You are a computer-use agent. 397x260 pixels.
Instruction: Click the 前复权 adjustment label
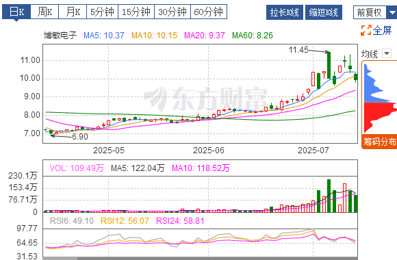click(x=370, y=12)
